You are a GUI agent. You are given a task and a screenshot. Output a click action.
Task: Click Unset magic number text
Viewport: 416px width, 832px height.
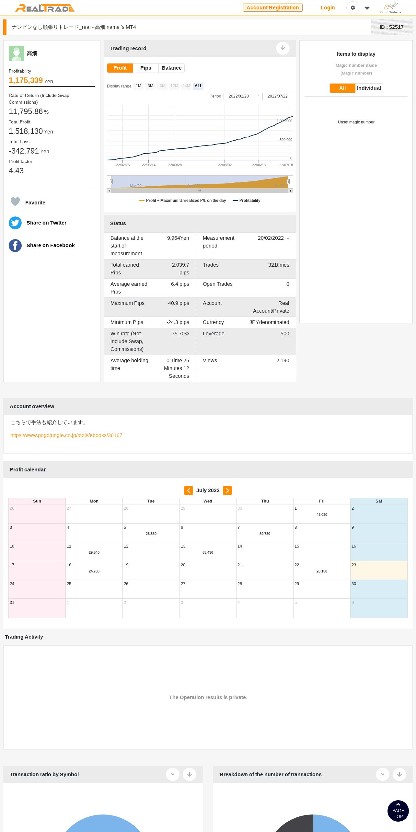tap(356, 122)
